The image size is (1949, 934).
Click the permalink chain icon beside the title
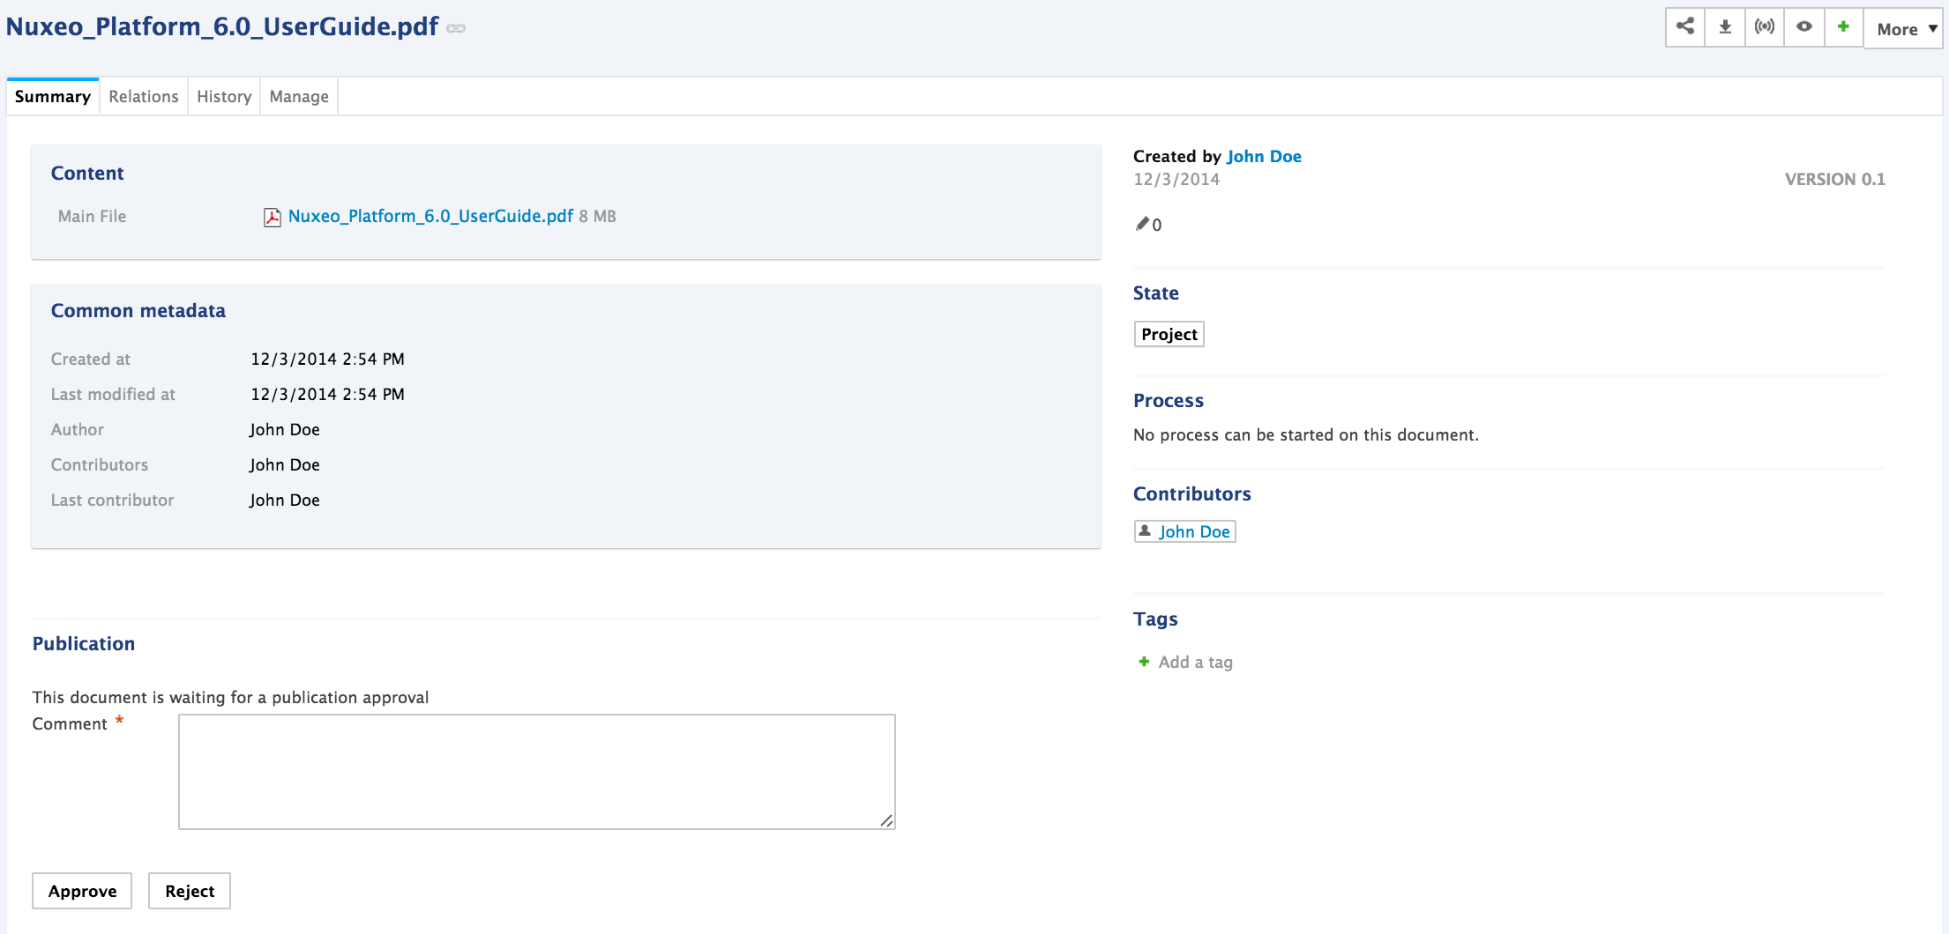456,28
